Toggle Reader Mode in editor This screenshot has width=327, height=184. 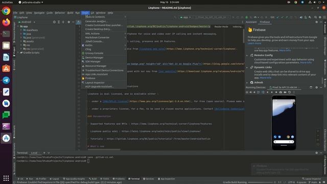point(221,27)
